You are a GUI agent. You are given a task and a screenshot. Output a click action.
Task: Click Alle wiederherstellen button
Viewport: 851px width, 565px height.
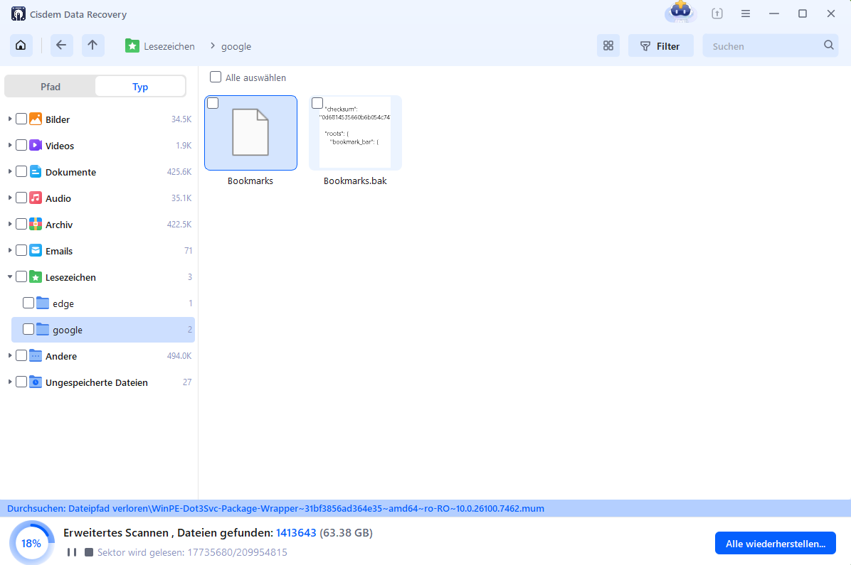click(775, 542)
